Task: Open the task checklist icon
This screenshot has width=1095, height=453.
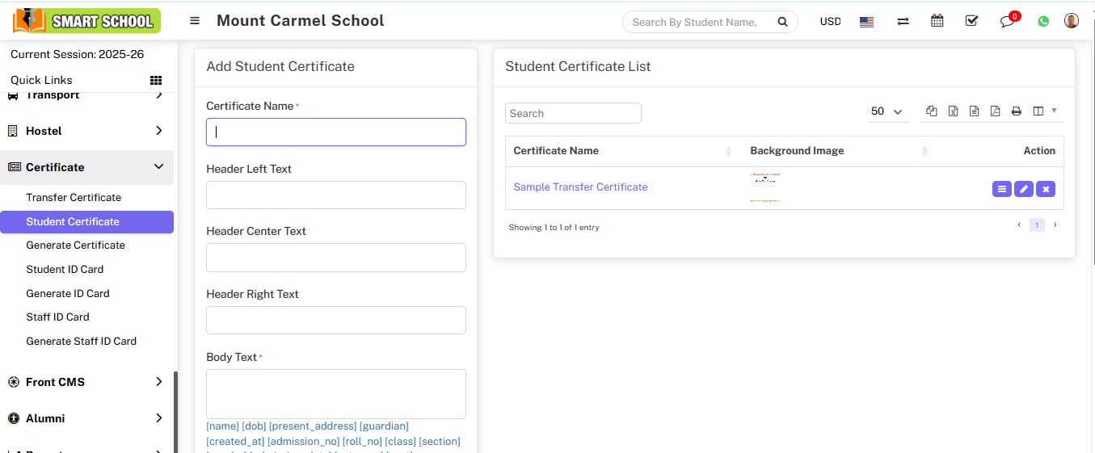Action: click(x=972, y=22)
